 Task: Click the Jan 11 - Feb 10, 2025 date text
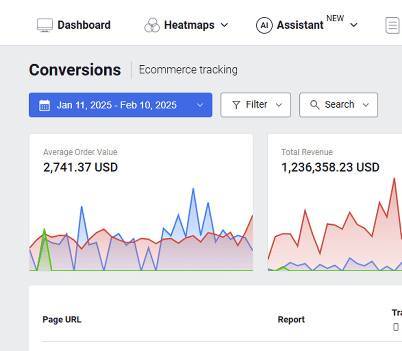pyautogui.click(x=117, y=105)
